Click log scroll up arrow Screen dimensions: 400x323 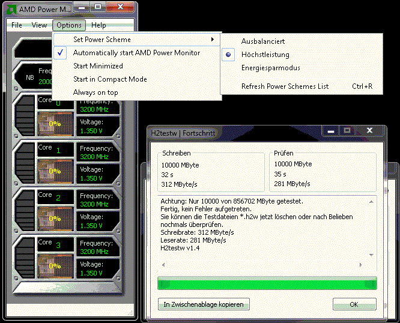371,202
